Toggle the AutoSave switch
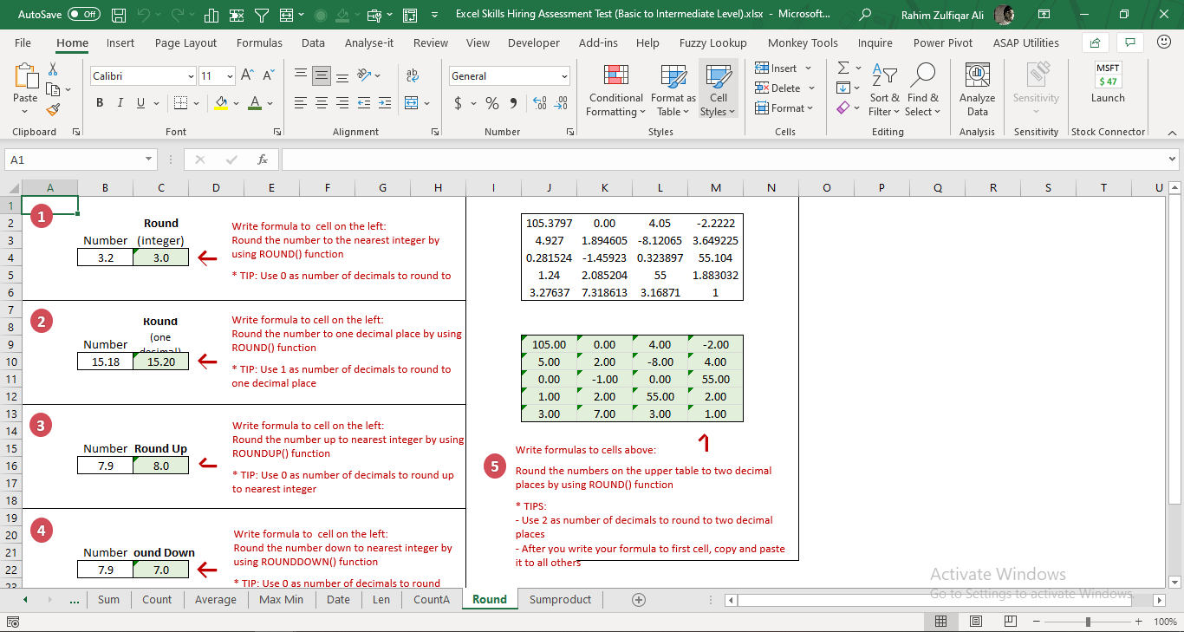 click(x=84, y=14)
